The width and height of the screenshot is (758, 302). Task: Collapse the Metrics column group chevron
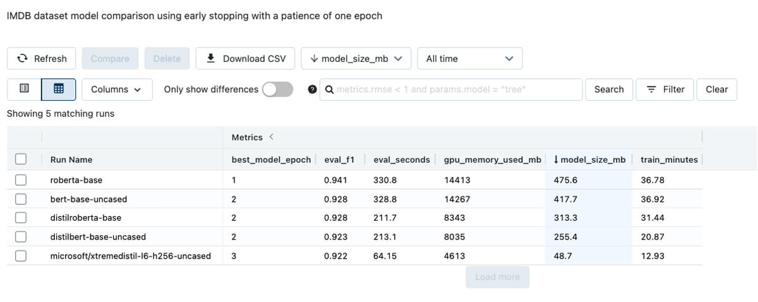point(272,137)
